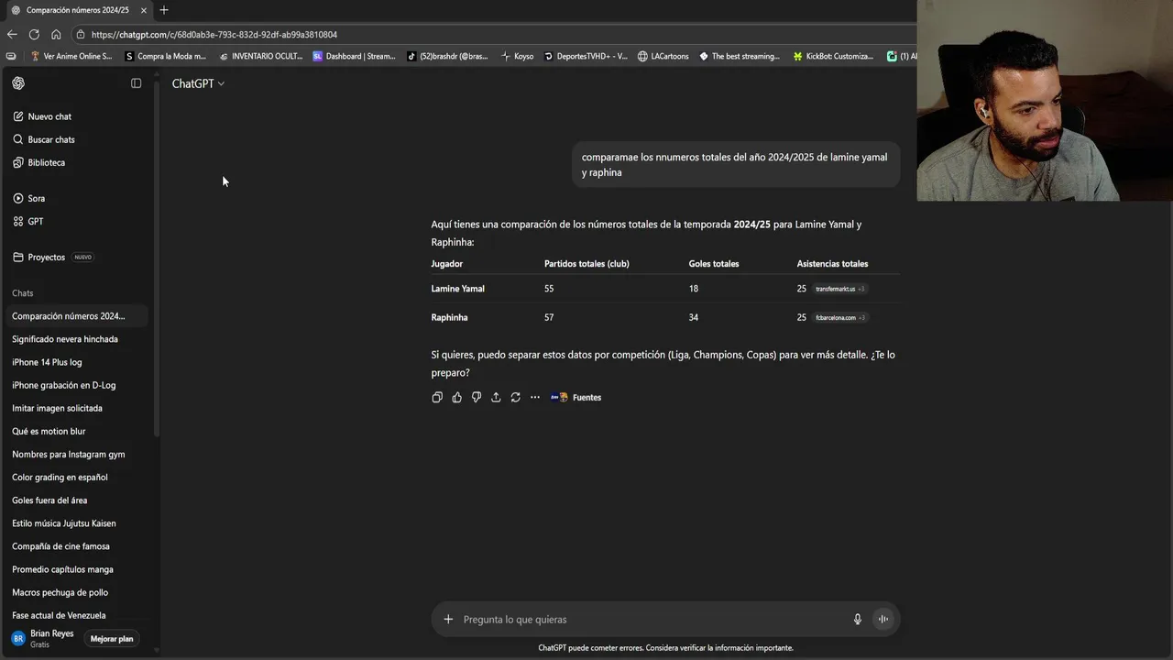Click the fcbarcelona.com source chip
Screen dimensions: 1173x660
[x=840, y=317]
